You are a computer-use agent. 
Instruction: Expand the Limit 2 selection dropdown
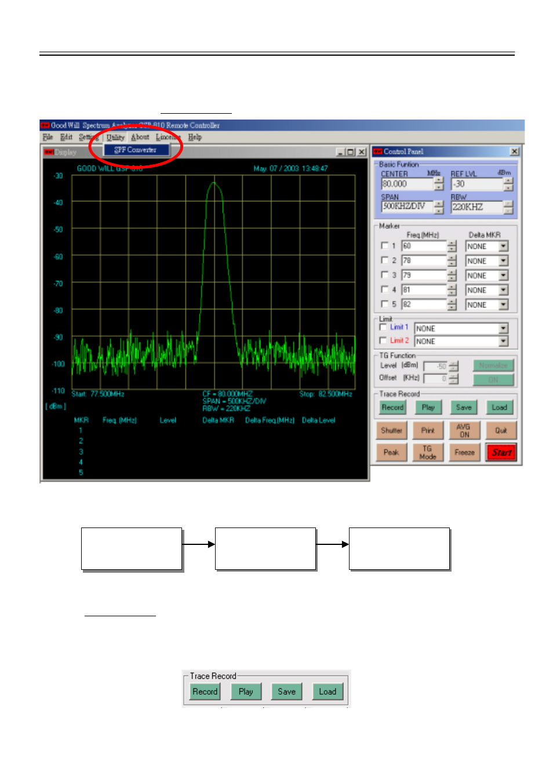tap(503, 341)
